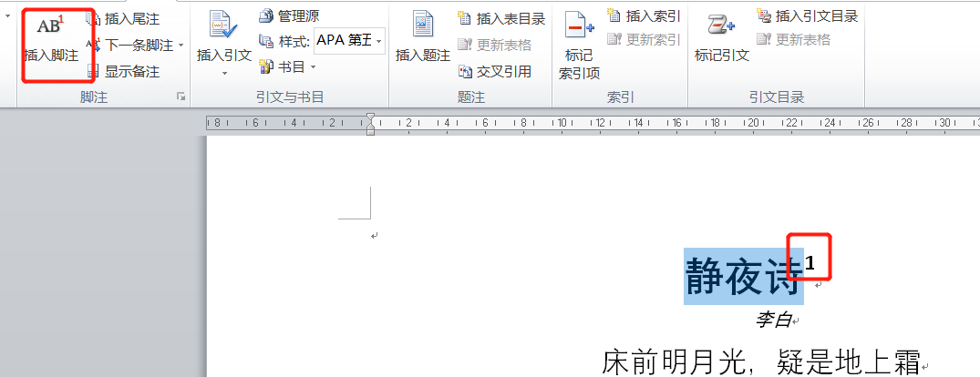Expand the Next Footnote (下一条脚注) dropdown arrow
980x377 pixels.
pos(181,46)
